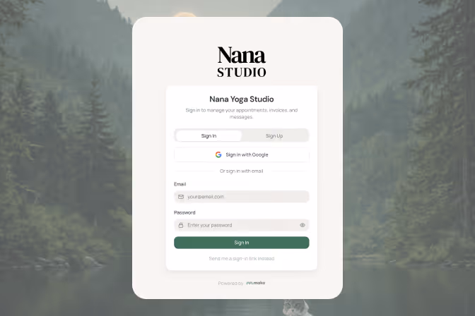Open Send me a sign-in link instead
This screenshot has height=316, width=475.
[242, 259]
